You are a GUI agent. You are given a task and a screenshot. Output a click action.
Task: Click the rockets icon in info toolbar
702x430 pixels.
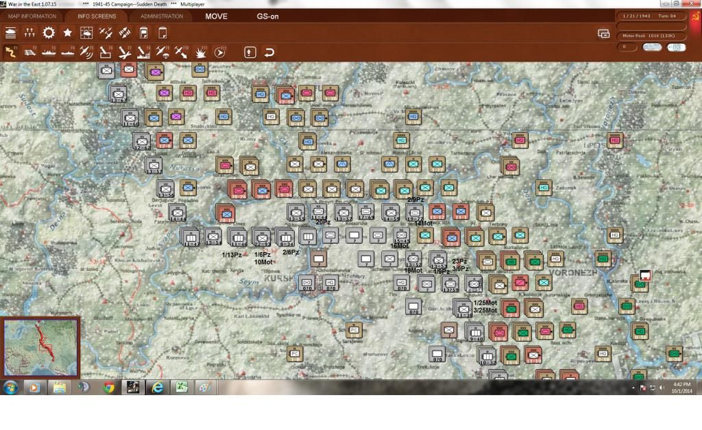click(125, 33)
